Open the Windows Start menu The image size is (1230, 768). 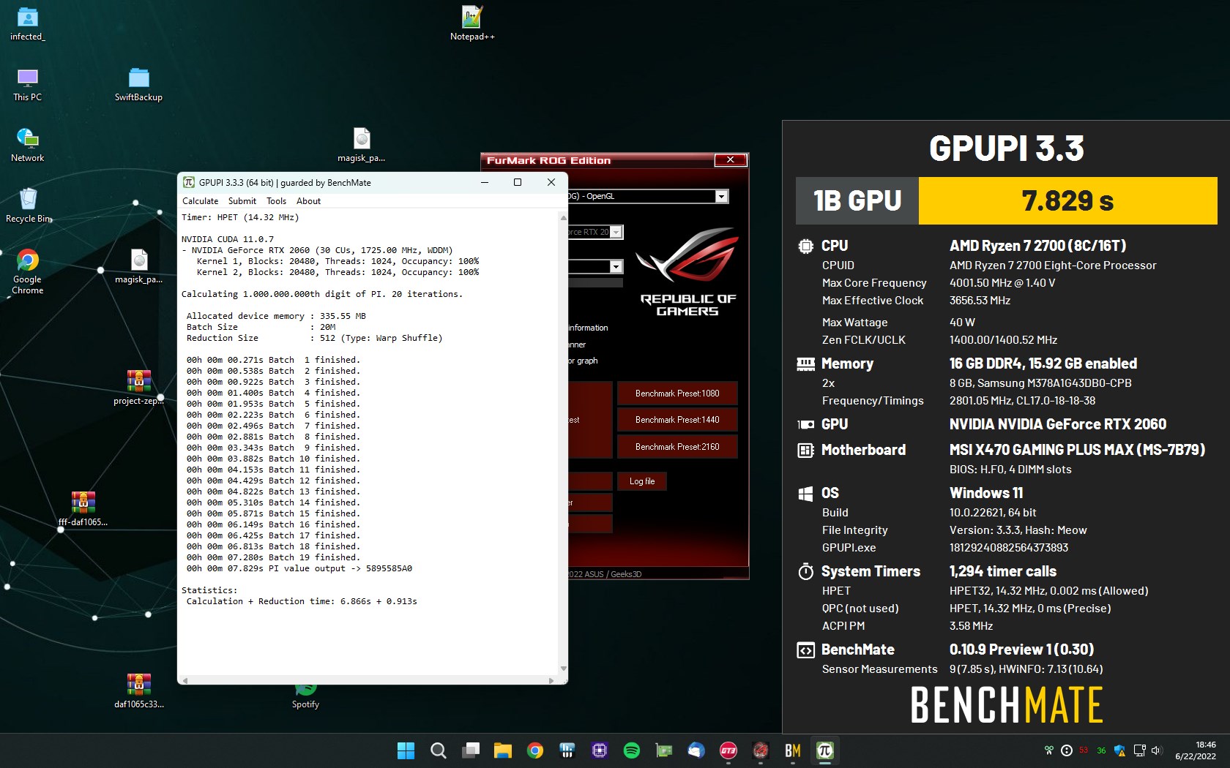pyautogui.click(x=406, y=750)
